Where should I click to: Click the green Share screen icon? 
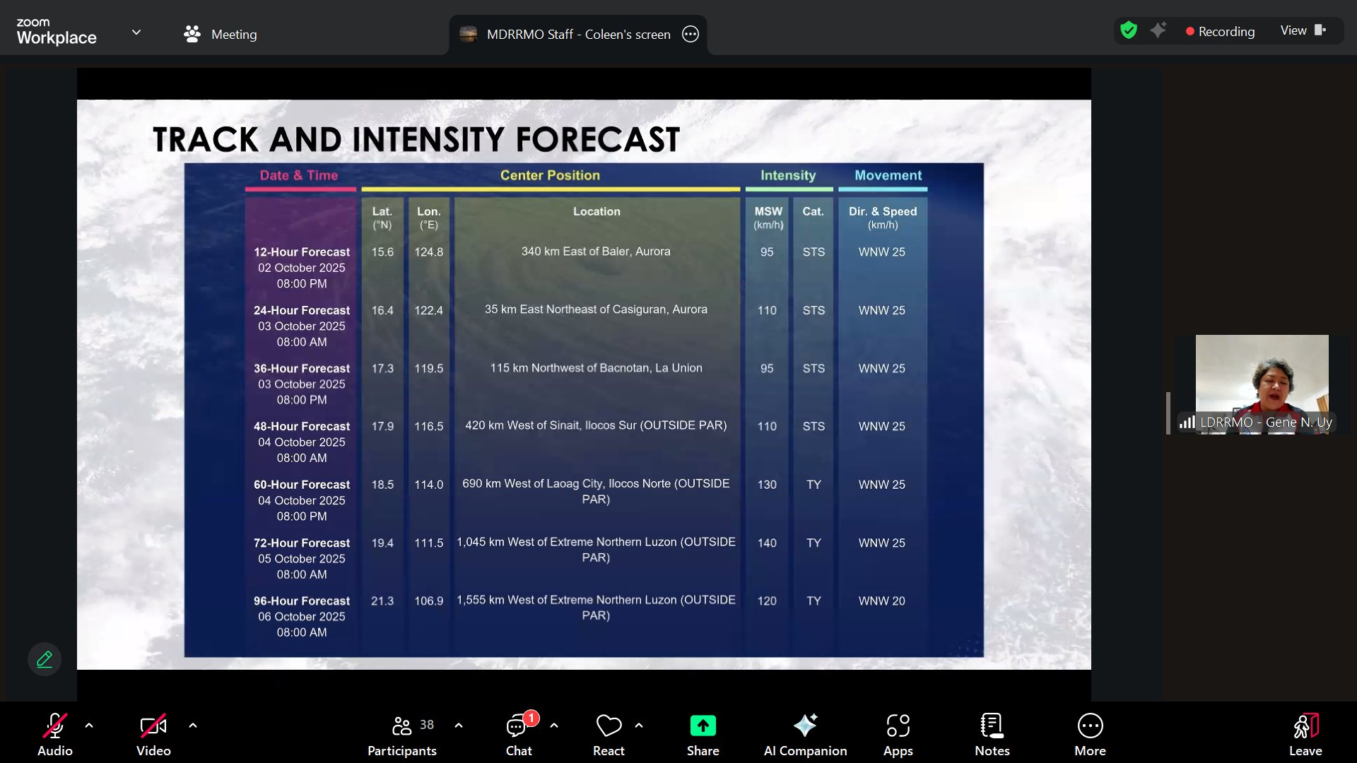pyautogui.click(x=703, y=726)
